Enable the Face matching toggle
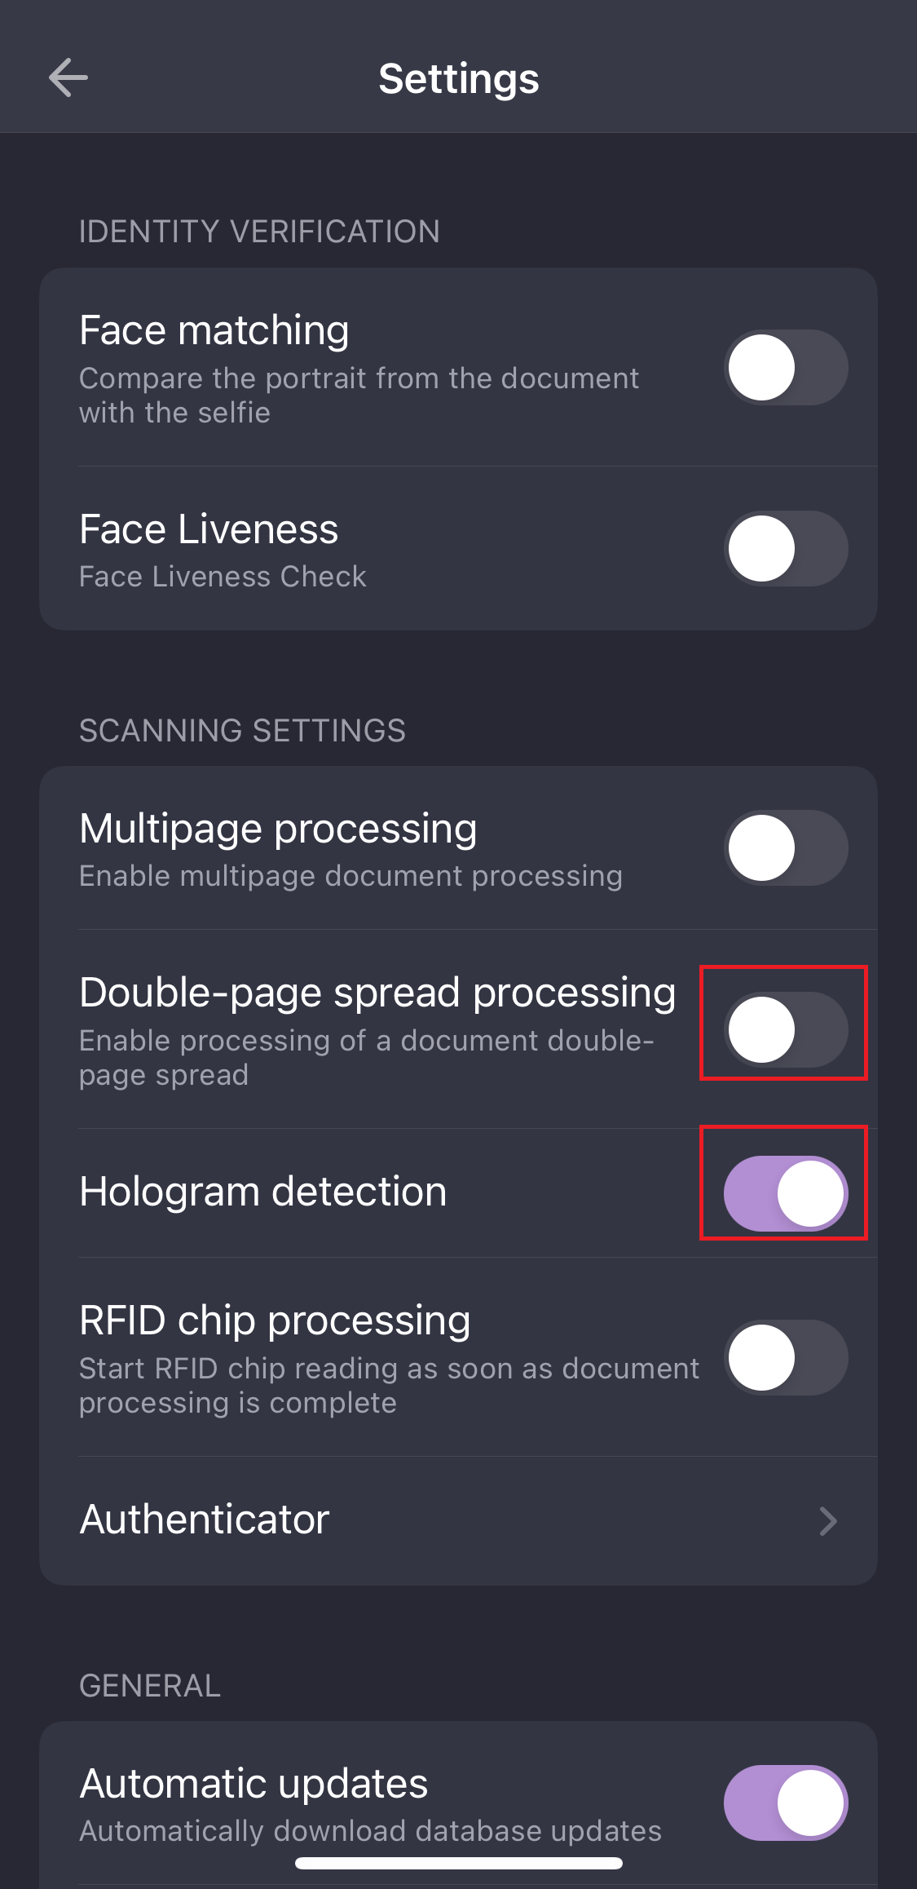Image resolution: width=917 pixels, height=1889 pixels. pos(786,367)
